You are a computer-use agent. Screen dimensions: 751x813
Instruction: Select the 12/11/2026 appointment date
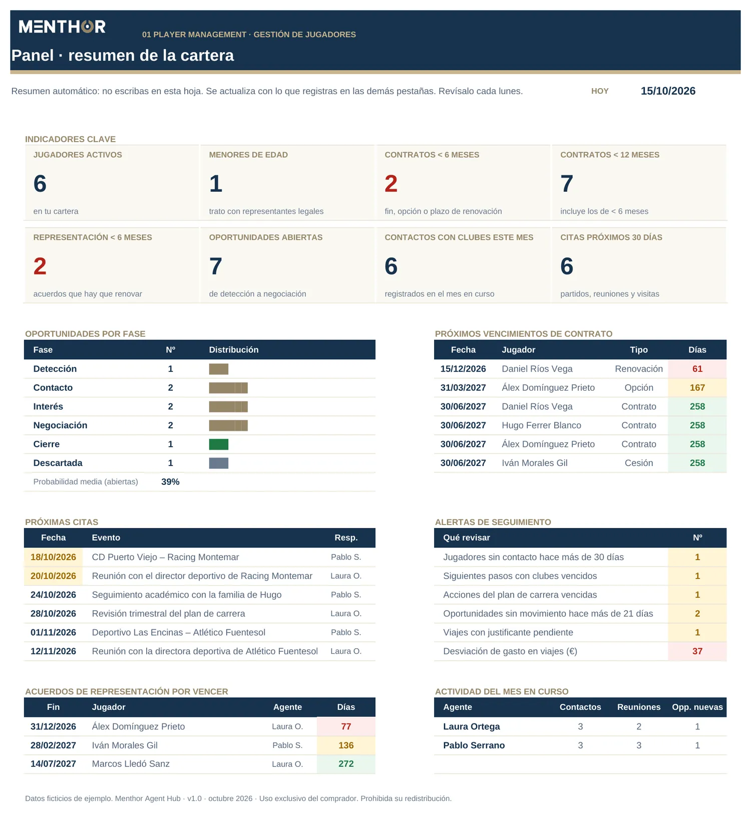click(54, 651)
